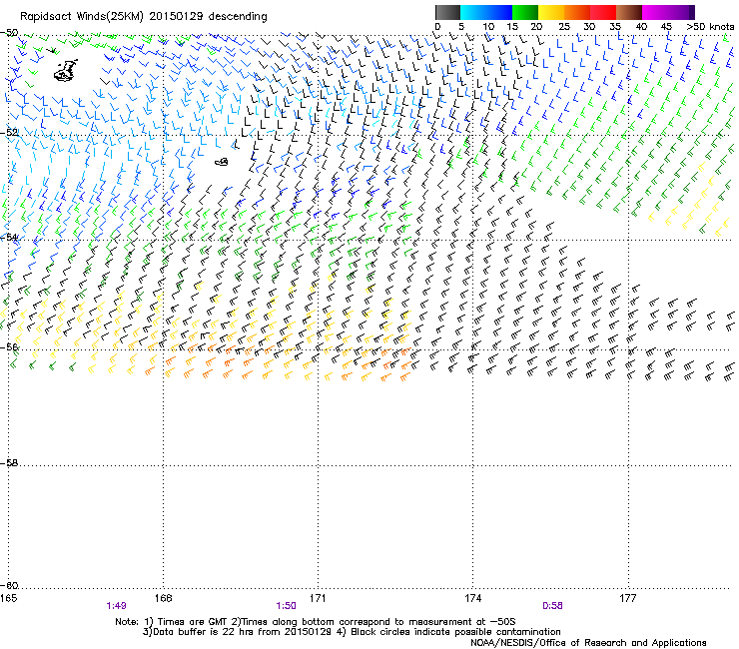Screen dimensions: 739x649
Task: Click the '45' legend scale label
Action: tap(666, 27)
